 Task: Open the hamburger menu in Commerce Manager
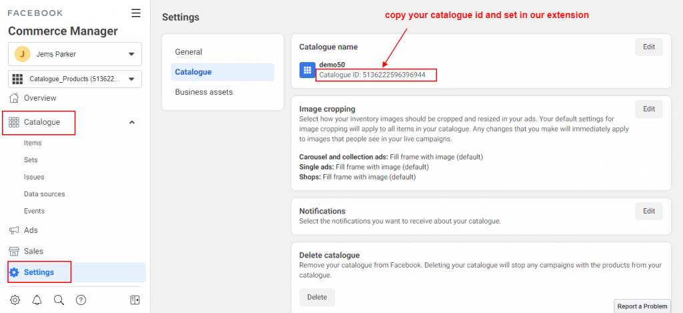(136, 13)
